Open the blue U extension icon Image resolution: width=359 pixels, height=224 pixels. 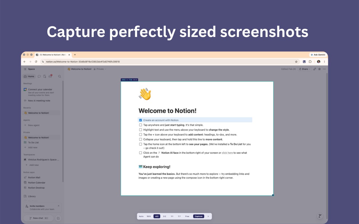click(x=304, y=62)
